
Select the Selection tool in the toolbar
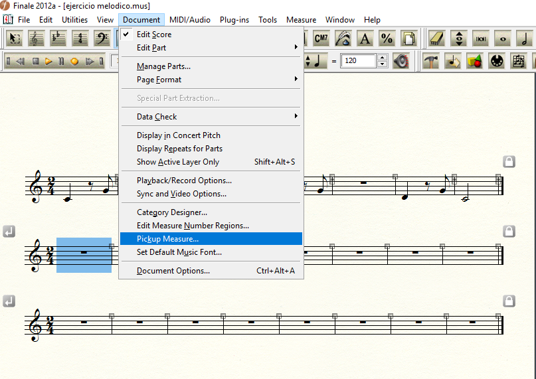pyautogui.click(x=15, y=39)
